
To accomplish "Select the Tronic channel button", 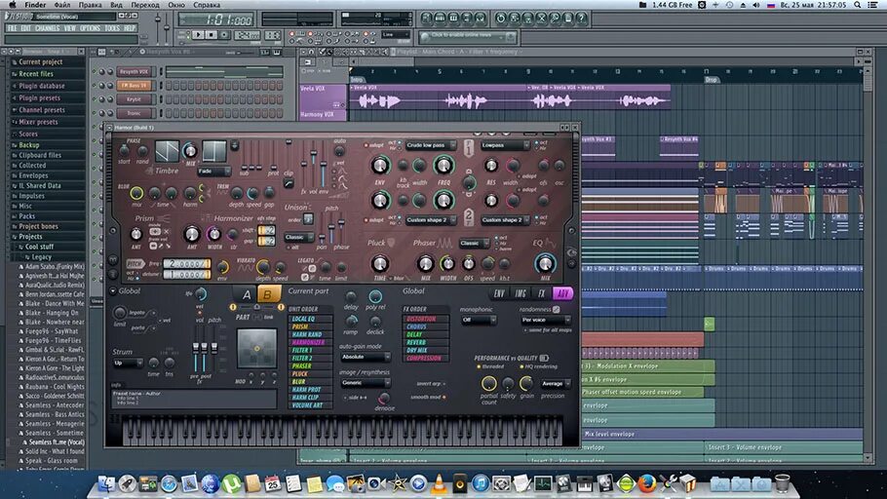I will pyautogui.click(x=135, y=113).
